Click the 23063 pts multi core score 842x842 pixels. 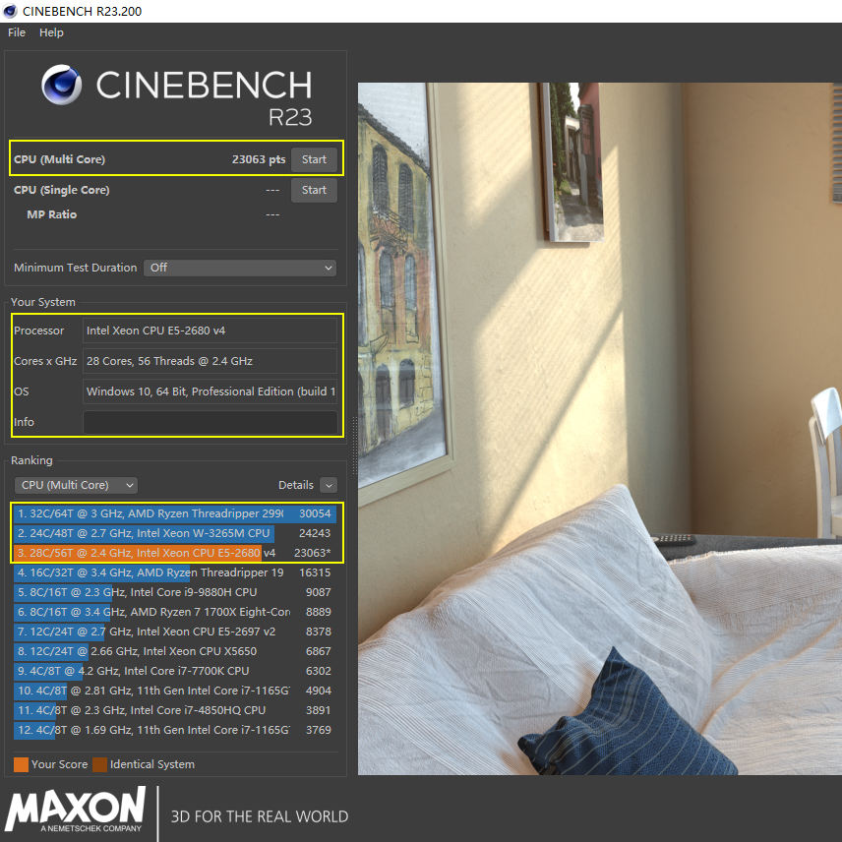click(259, 159)
